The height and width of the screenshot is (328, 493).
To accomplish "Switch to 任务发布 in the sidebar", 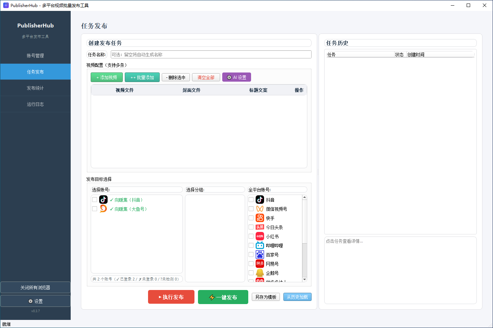I will [x=36, y=72].
